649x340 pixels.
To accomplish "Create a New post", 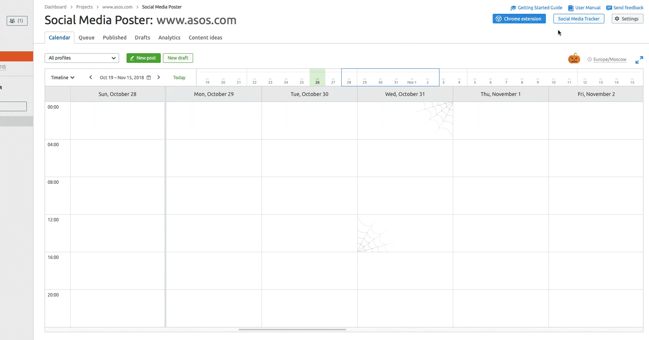I will coord(143,58).
